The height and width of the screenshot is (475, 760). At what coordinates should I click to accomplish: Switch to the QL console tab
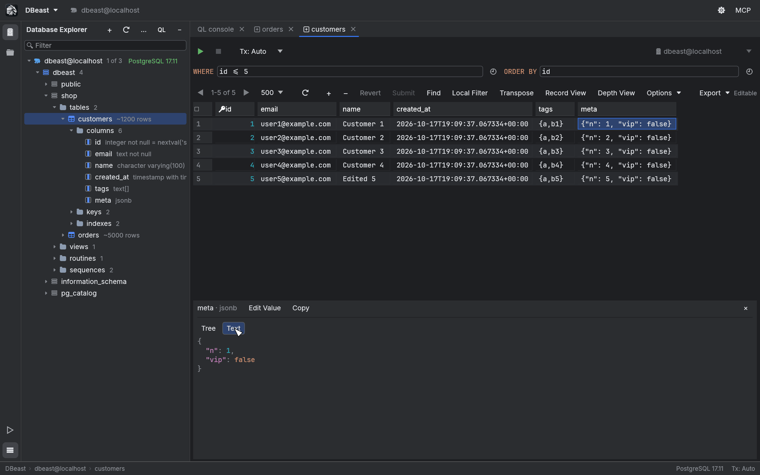(x=215, y=29)
